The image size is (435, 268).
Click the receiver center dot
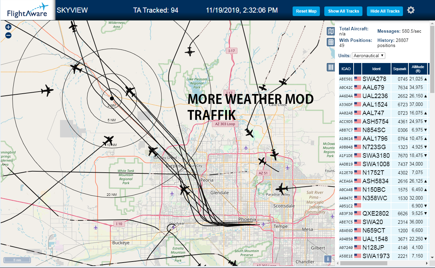[112, 98]
